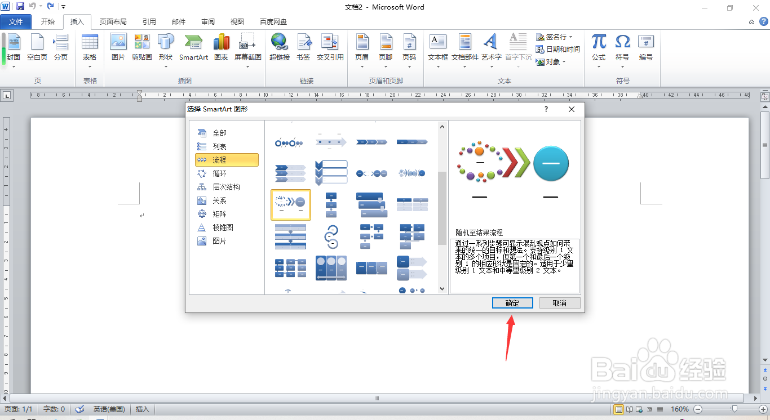Click the SmartArt dialog help question mark
The image size is (770, 420).
point(546,109)
